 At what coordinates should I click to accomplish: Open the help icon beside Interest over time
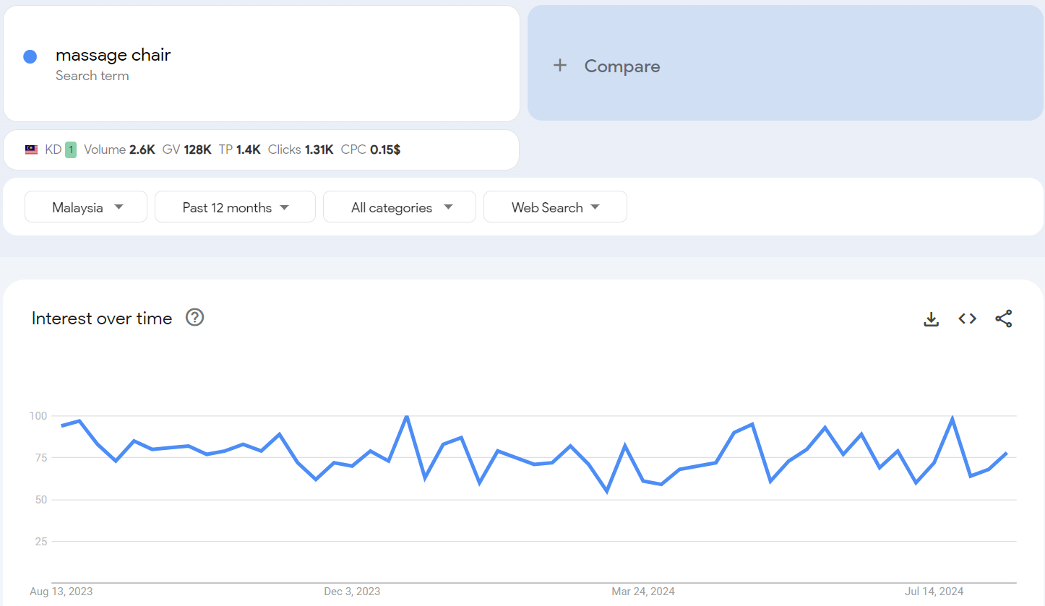[194, 318]
